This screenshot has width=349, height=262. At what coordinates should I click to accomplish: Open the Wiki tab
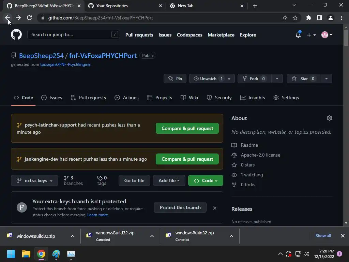[189, 98]
